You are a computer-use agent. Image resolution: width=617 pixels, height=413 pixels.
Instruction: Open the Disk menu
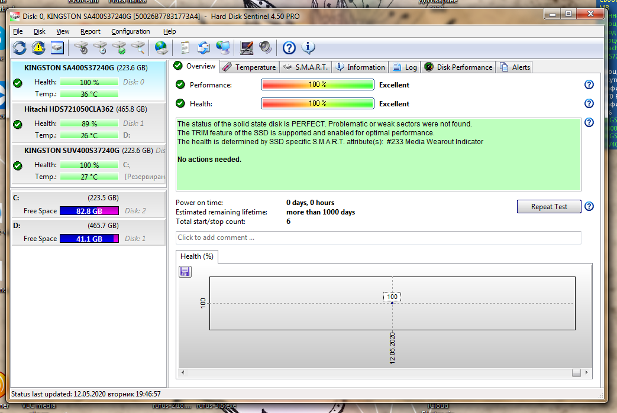tap(40, 31)
